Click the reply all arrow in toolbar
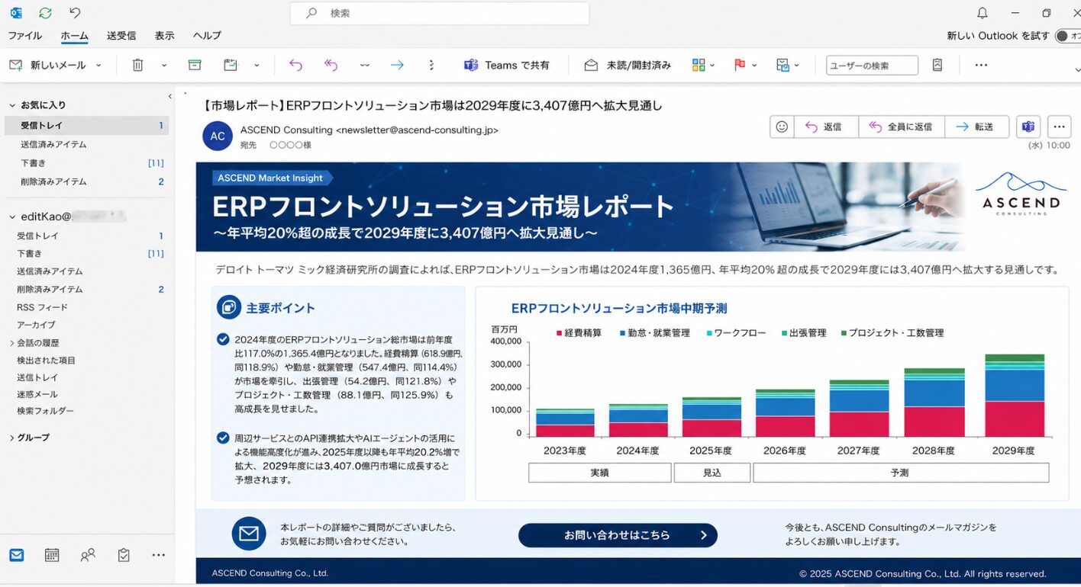 (331, 65)
